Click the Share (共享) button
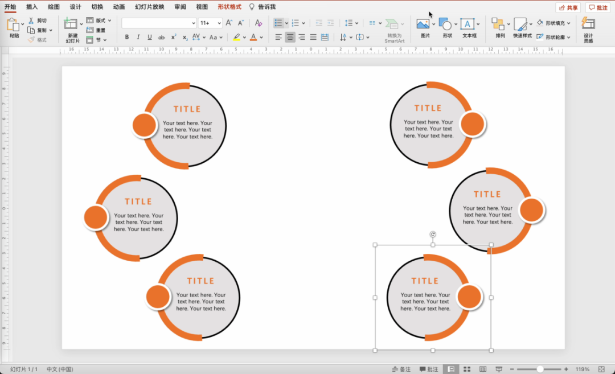615x374 pixels. pos(568,7)
